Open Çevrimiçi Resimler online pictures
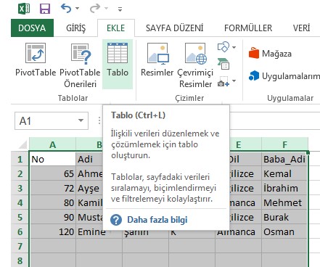 click(x=195, y=65)
